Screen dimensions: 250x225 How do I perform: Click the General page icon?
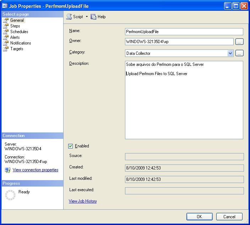click(6, 20)
